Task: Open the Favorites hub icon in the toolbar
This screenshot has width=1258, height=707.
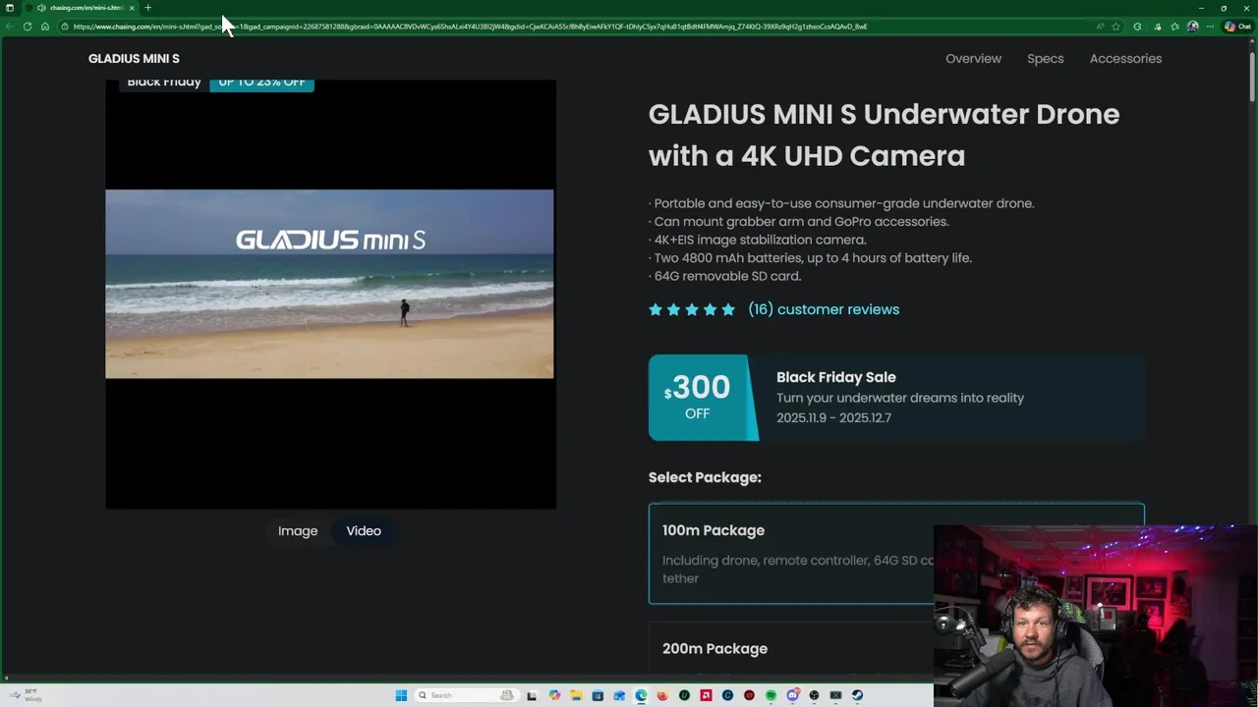Action: point(1174,27)
